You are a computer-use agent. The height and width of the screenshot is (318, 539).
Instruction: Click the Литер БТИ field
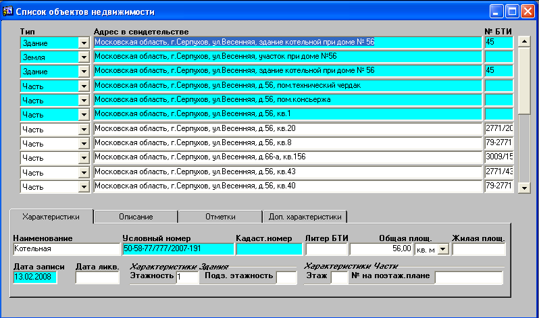tap(326, 249)
